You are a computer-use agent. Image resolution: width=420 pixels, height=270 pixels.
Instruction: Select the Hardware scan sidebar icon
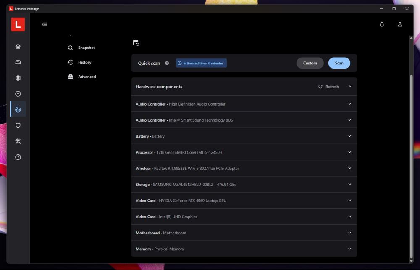pos(18,109)
